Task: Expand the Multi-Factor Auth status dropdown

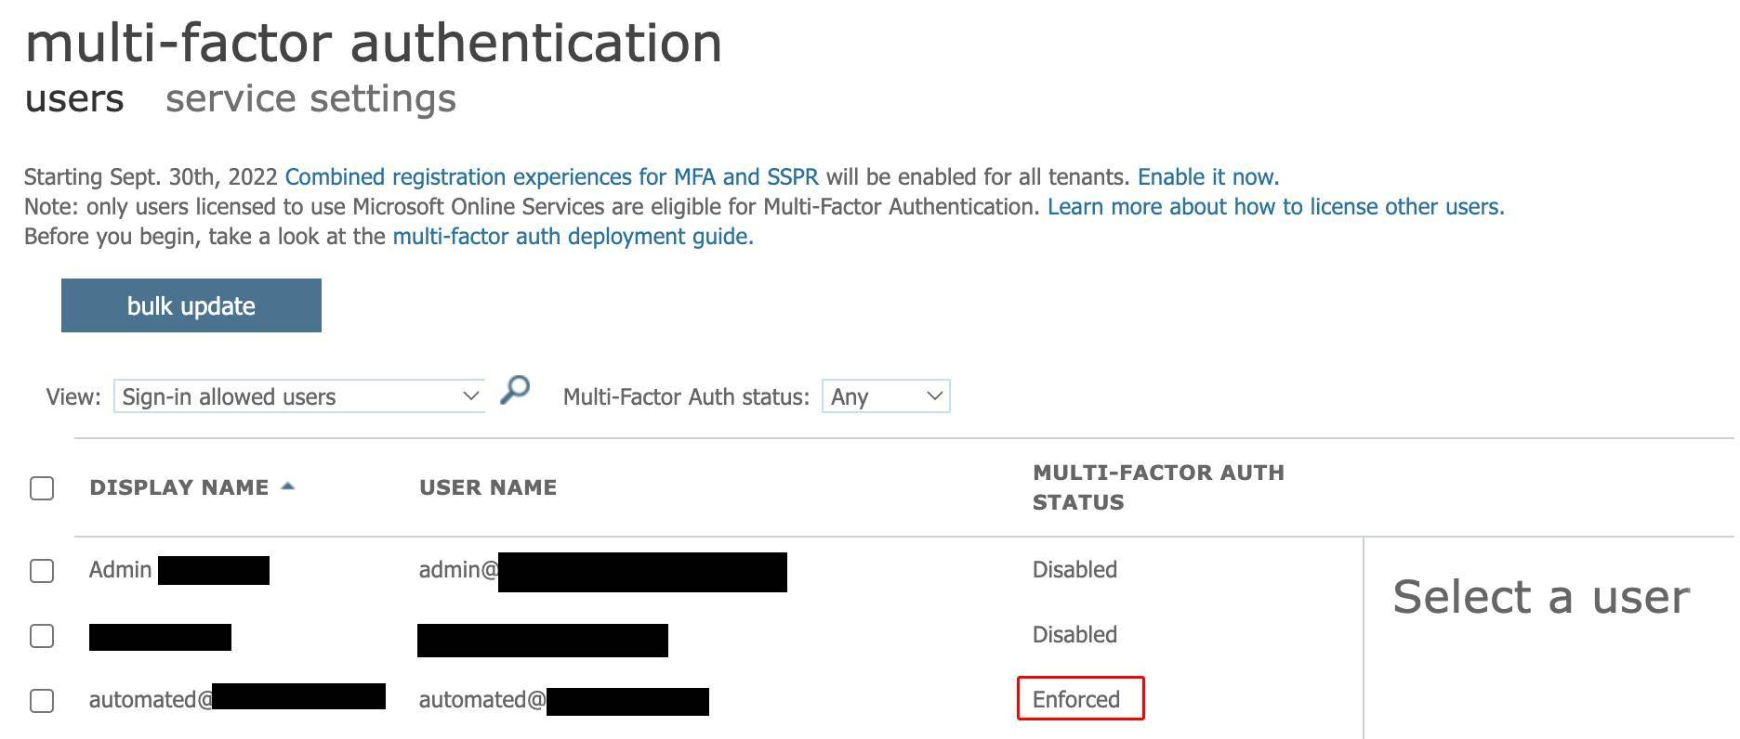Action: click(886, 396)
